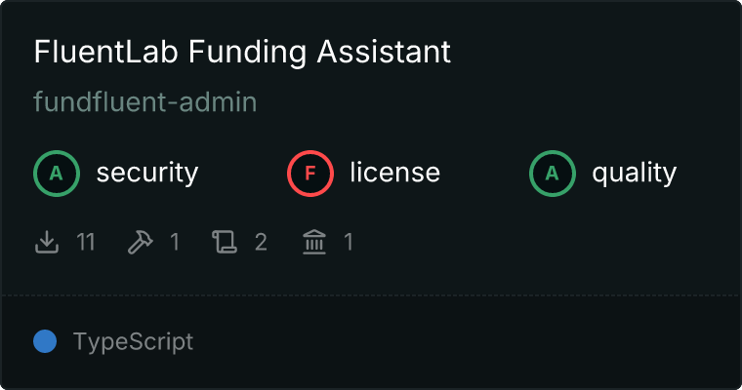The image size is (742, 390).
Task: Click the red license grade F badge
Action: (310, 174)
